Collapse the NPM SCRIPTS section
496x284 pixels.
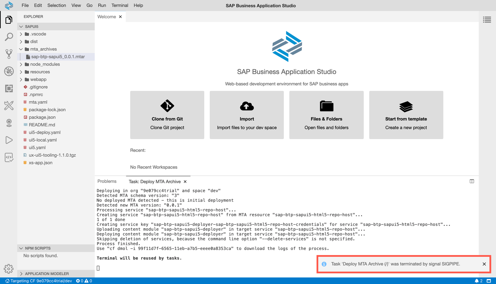pyautogui.click(x=56, y=248)
